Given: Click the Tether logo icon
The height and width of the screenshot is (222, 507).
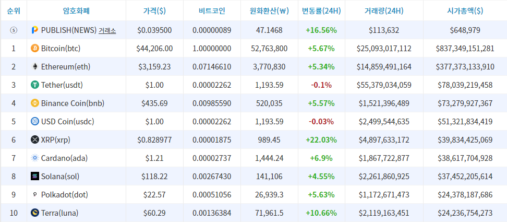Looking at the screenshot, I should click(x=34, y=85).
